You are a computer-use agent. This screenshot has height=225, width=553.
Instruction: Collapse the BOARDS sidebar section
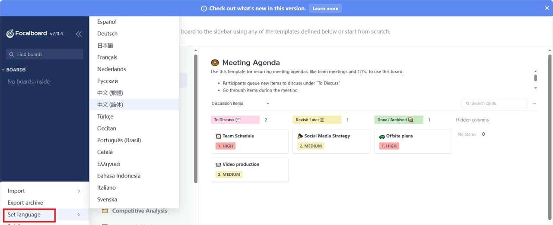click(3, 70)
